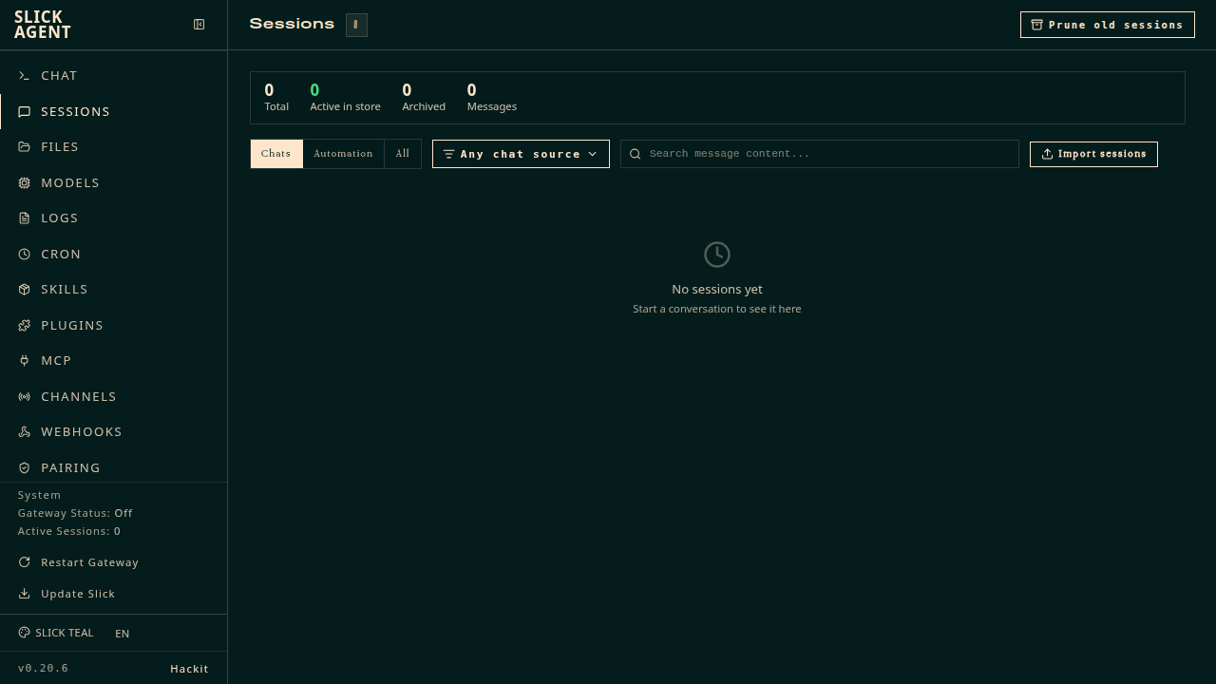Focus the Search message content field
1216x684 pixels.
click(x=820, y=154)
